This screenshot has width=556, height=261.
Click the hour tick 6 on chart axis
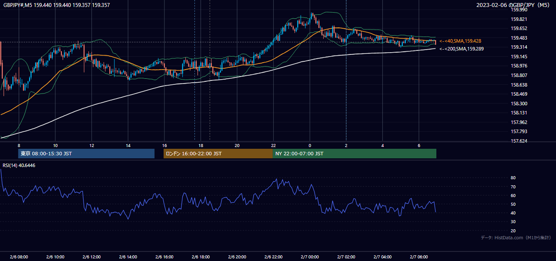(x=419, y=145)
